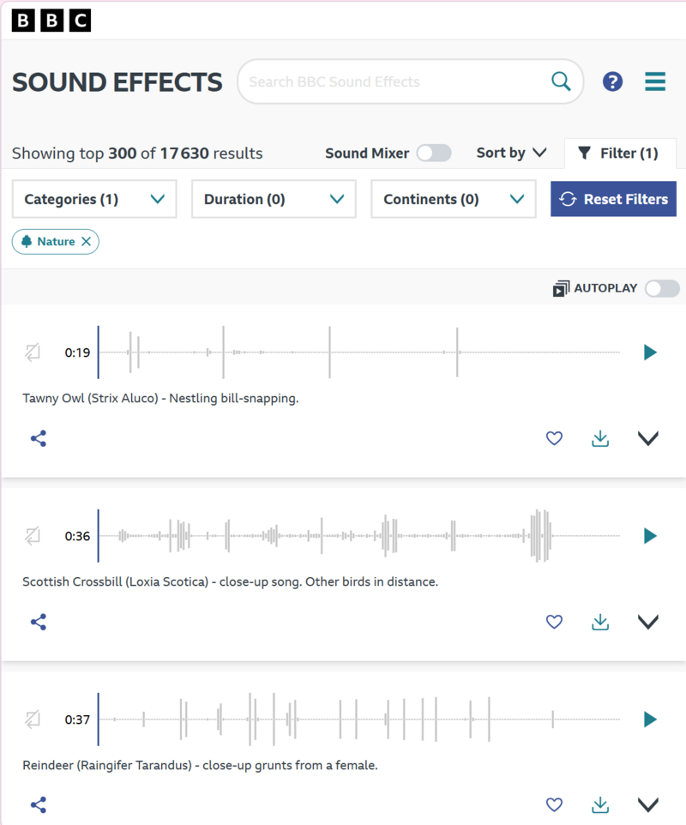Favourite the Reindeer sound
Screen dimensions: 686x825
click(554, 804)
